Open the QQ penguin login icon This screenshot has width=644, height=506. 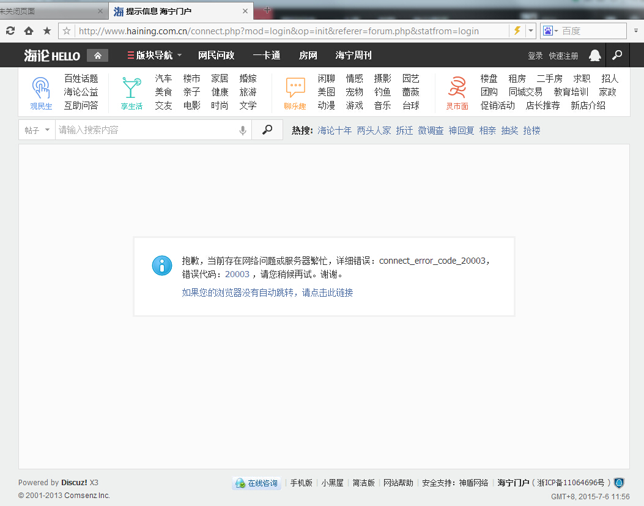[594, 56]
